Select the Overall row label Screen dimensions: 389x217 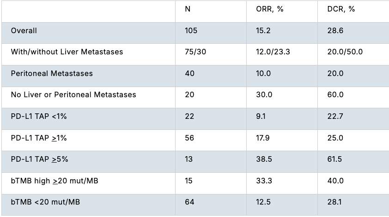point(24,30)
